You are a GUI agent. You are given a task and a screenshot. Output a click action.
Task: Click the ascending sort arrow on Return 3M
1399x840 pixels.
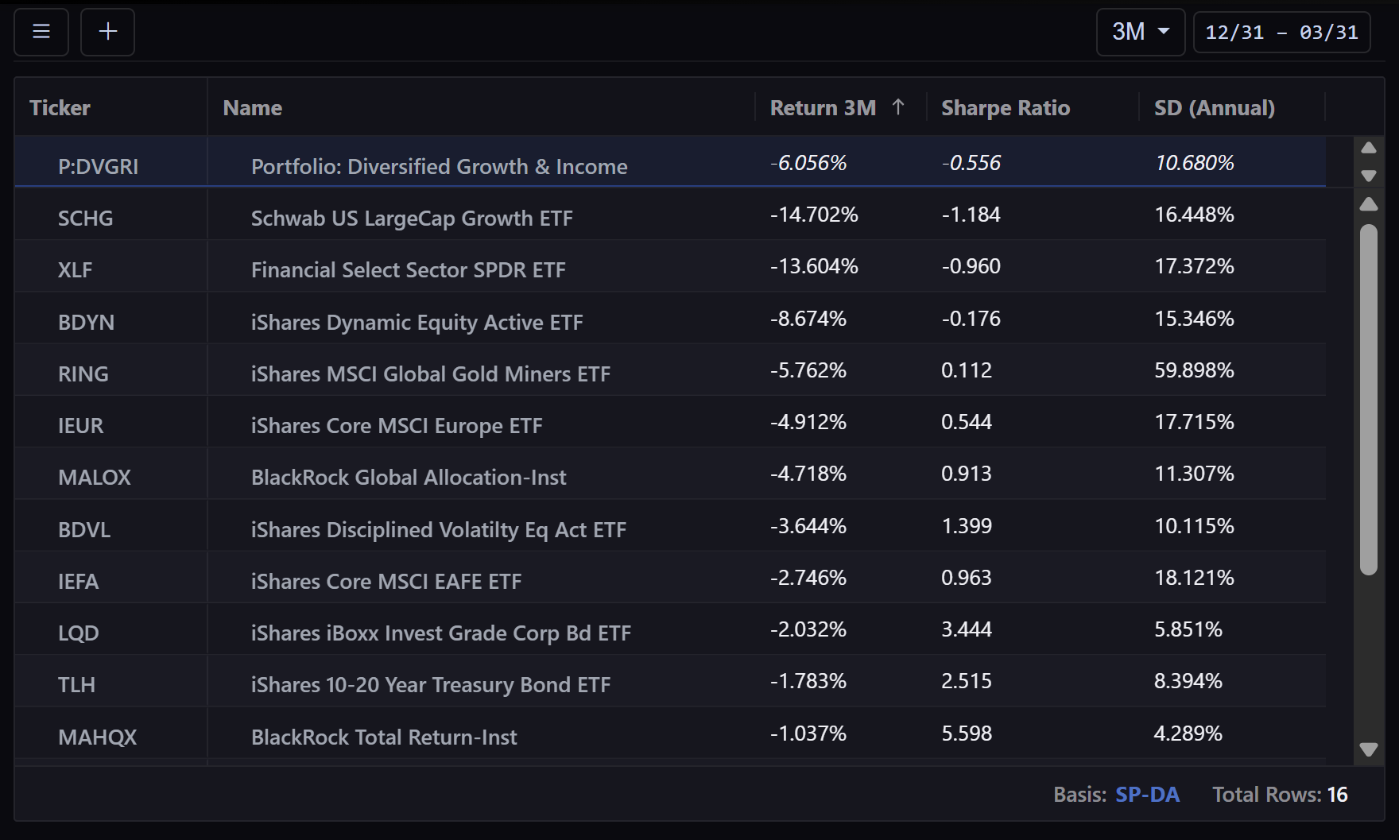click(898, 106)
